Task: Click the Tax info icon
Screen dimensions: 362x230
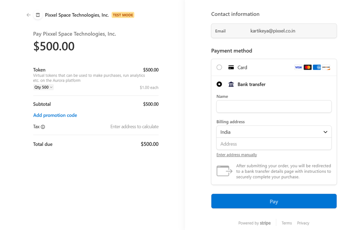Action: click(x=43, y=127)
